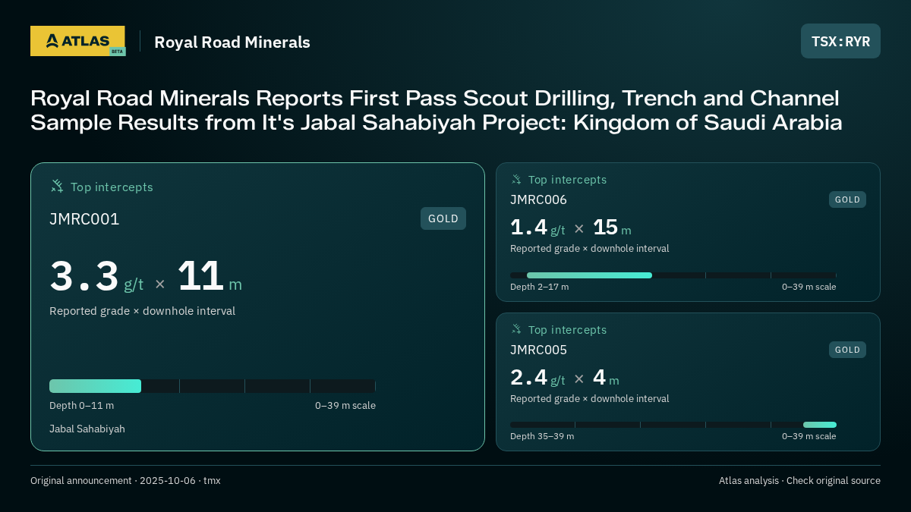Click the "Top intercepts" label in the JMRC006 card
The image size is (911, 512).
point(567,180)
